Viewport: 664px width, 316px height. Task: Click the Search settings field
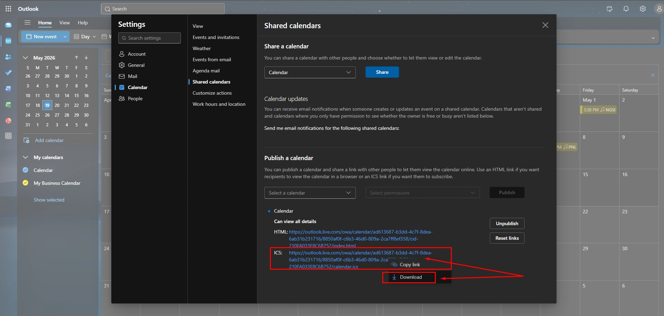pyautogui.click(x=150, y=38)
